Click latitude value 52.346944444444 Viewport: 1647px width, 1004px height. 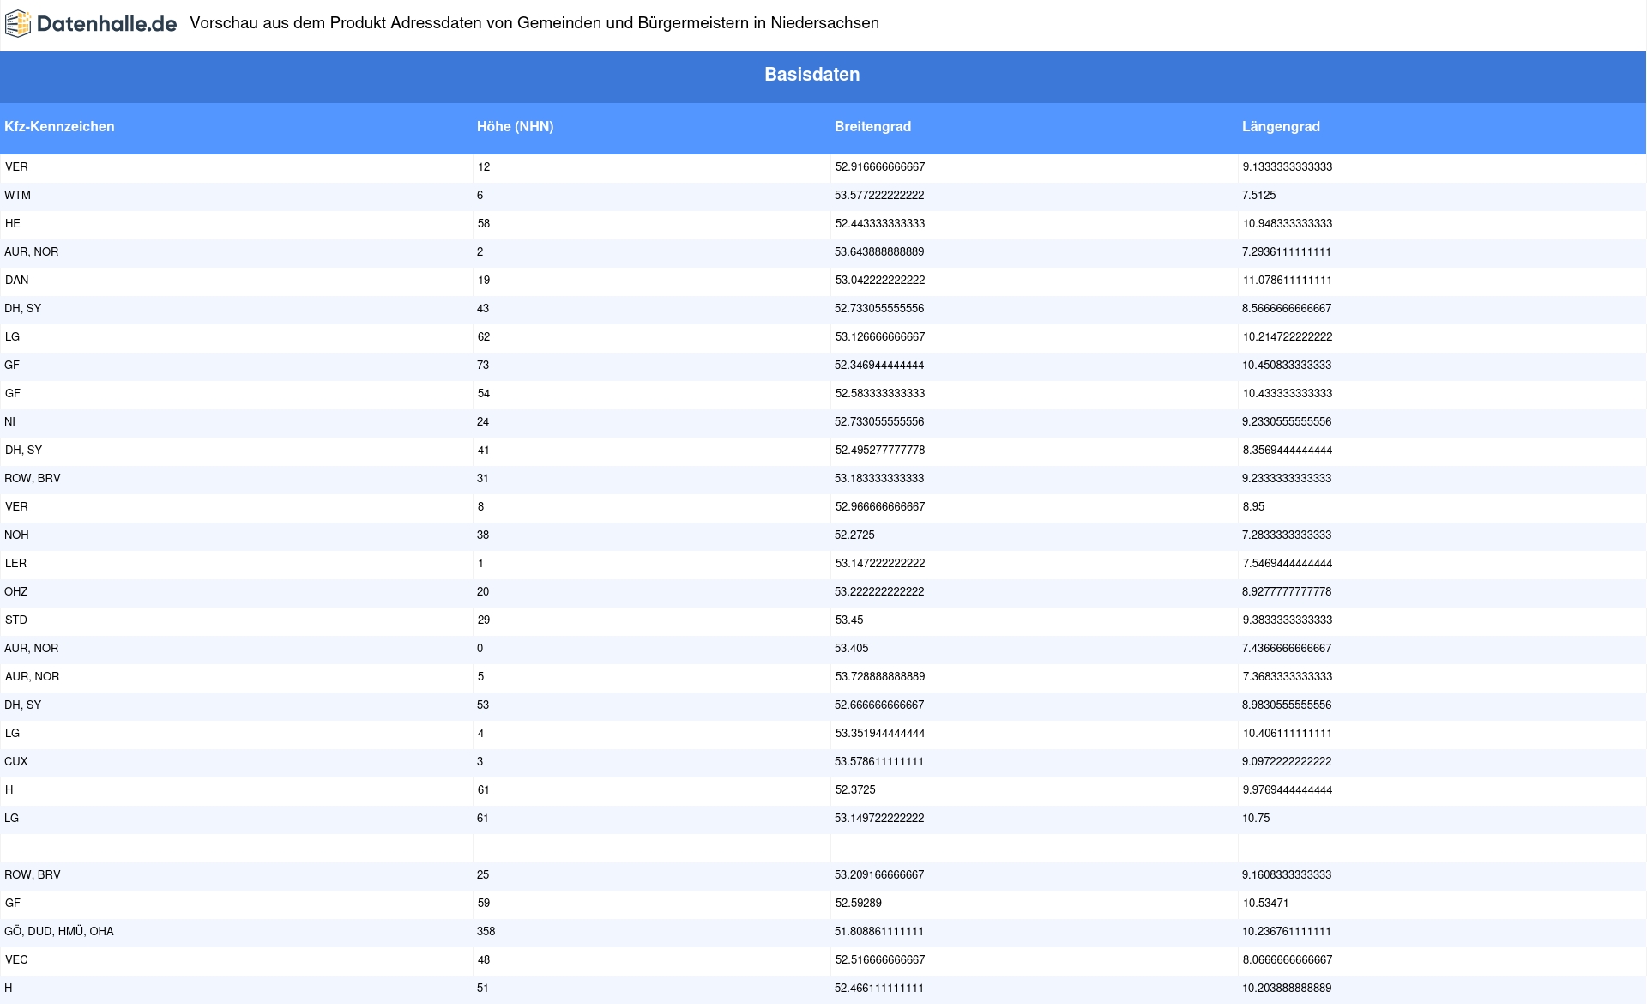click(879, 366)
